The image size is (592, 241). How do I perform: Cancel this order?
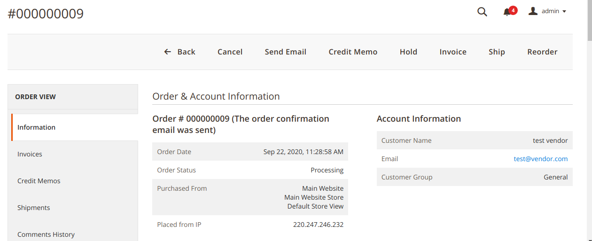pos(230,52)
